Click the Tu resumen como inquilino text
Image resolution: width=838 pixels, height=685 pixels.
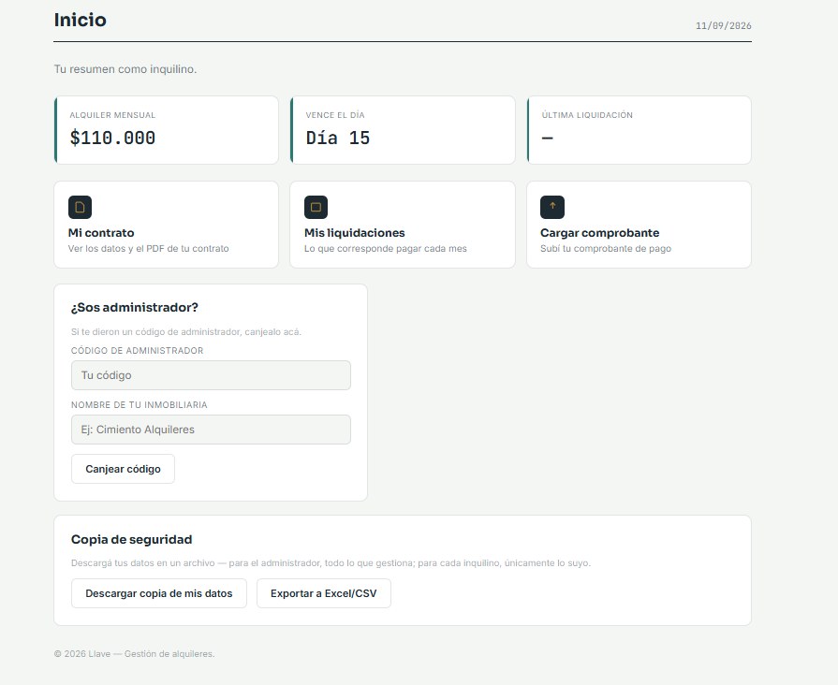pos(125,69)
